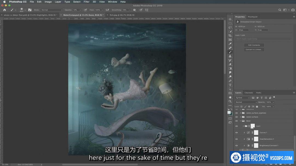Open the brush blending Mode dropdown
This screenshot has width=296, height=166.
click(52, 10)
